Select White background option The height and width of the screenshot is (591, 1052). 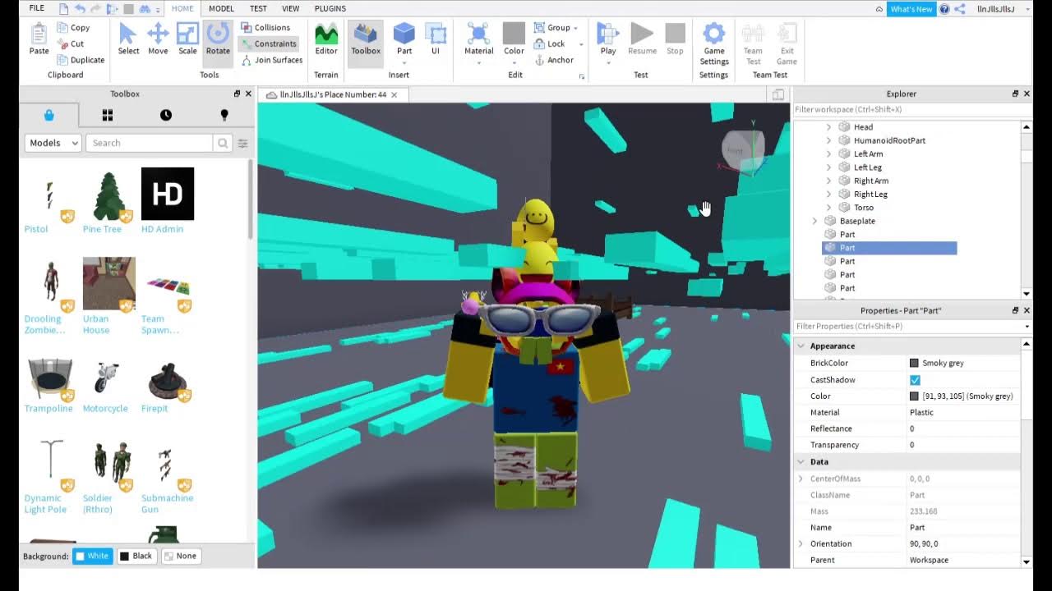click(x=91, y=556)
